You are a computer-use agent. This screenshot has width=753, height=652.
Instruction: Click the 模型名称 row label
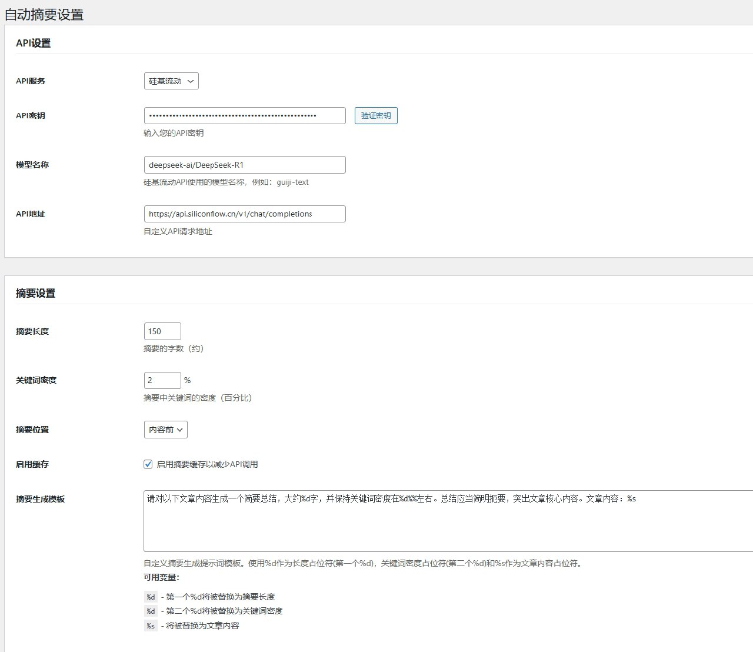32,165
